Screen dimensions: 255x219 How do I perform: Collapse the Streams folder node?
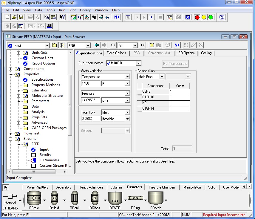pos(11,139)
